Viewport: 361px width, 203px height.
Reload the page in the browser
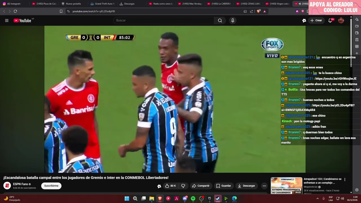pos(15,11)
